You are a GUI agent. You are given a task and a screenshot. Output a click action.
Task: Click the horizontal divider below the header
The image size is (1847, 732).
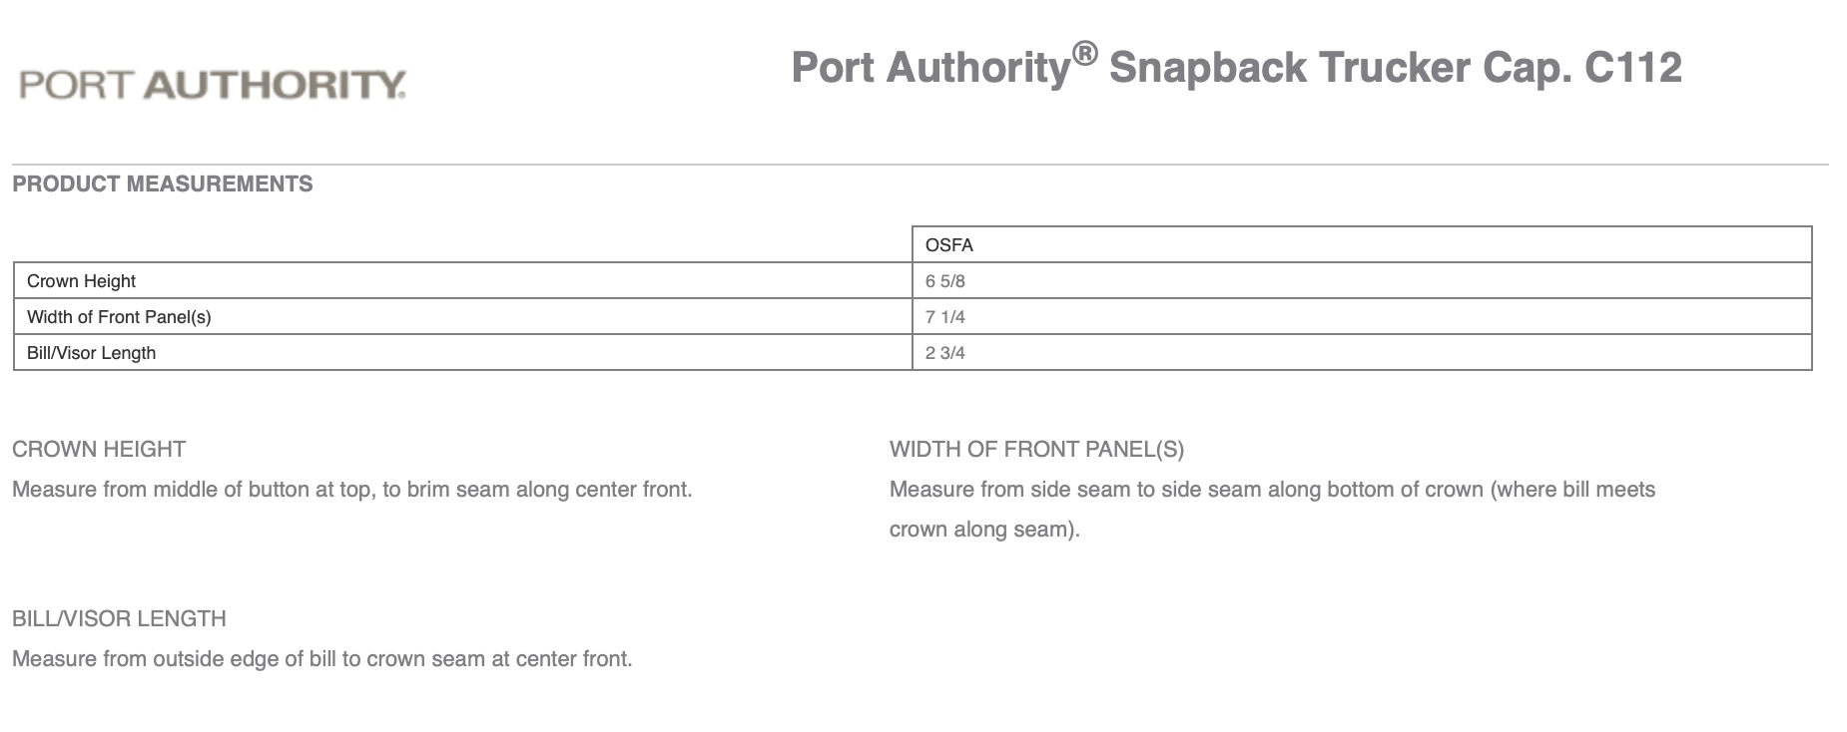919,164
